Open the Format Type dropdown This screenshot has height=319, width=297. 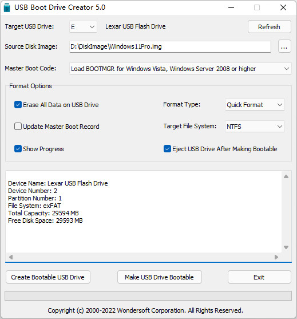point(255,105)
